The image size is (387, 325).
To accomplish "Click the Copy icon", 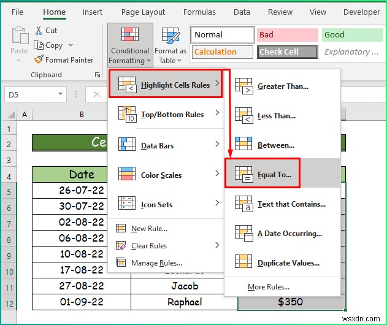I will click(x=38, y=45).
